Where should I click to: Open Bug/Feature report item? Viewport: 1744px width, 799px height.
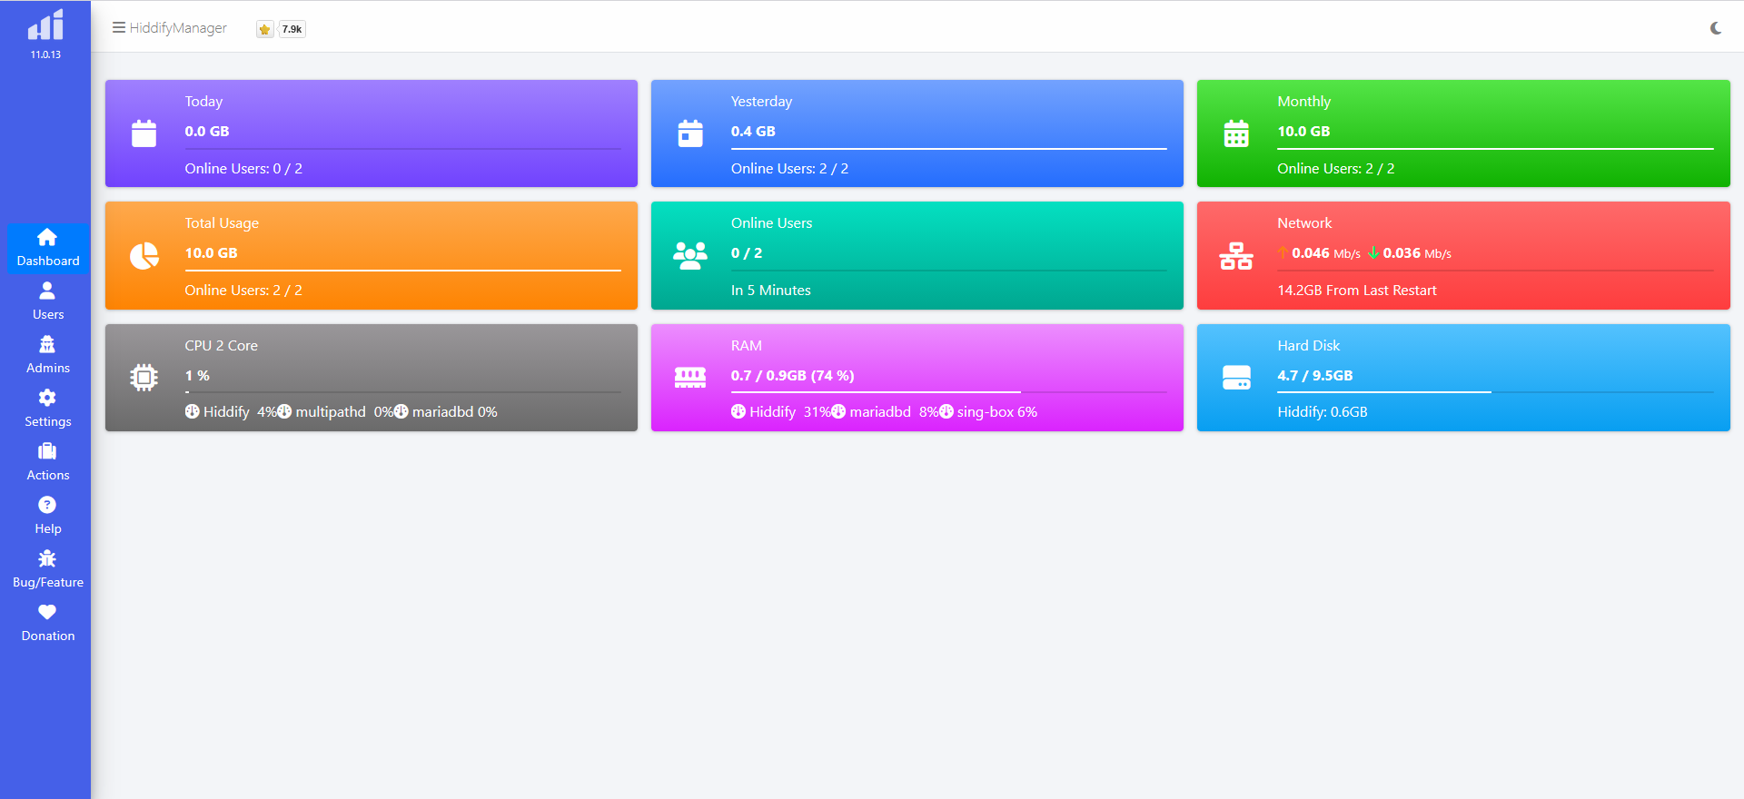(x=47, y=569)
